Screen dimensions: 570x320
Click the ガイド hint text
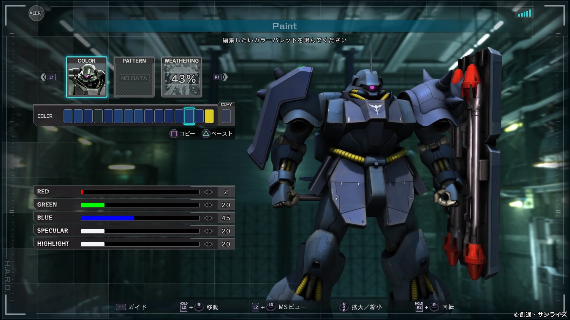[137, 307]
